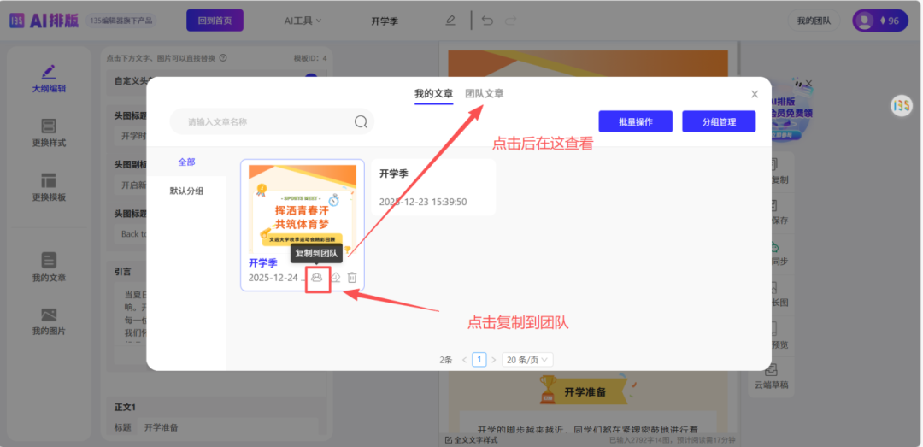
Task: Click the copy-to-team icon on 开学季 card
Action: click(317, 278)
